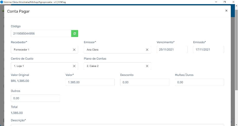Close the Conta Pagar dialog
Screen dimensions: 238x126
click(226, 11)
